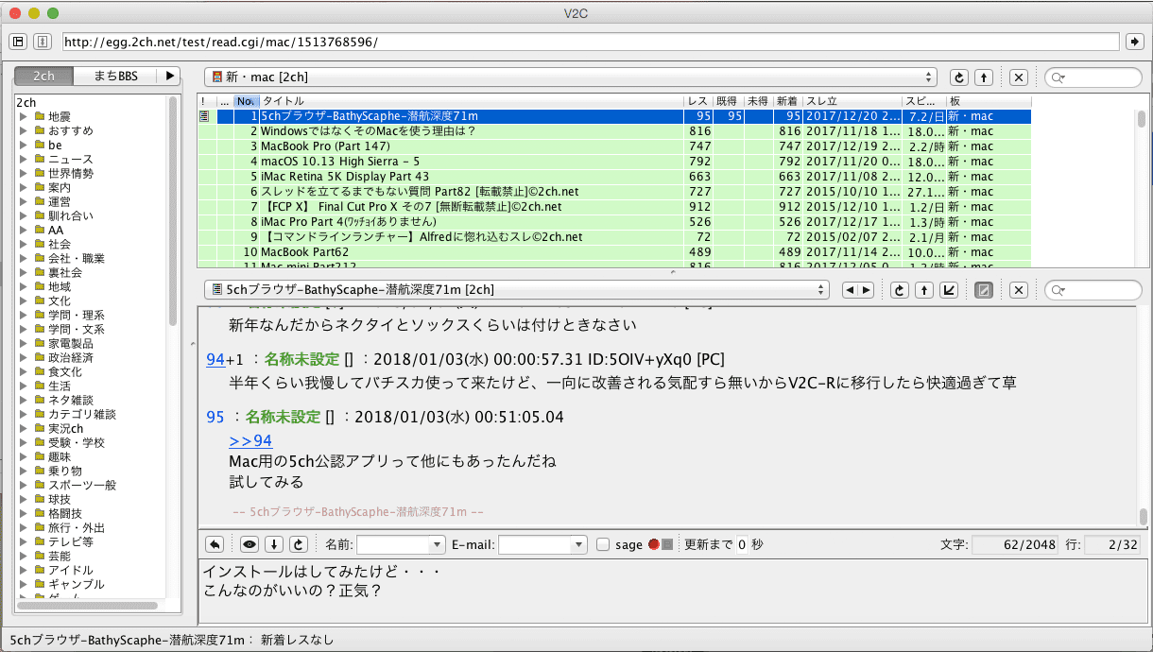Expand the 趣味 category folder

tap(24, 456)
